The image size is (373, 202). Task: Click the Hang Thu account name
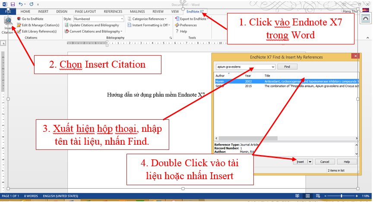[350, 11]
